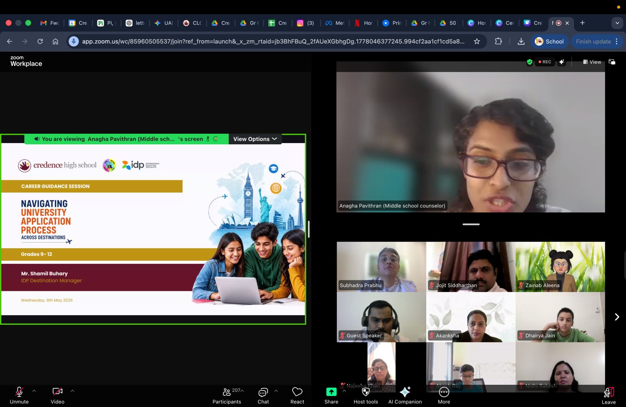This screenshot has height=407, width=626.
Task: Open the School profile button
Action: 549,41
